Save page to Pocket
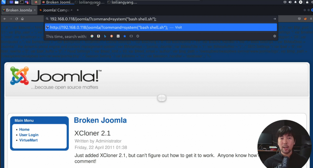This screenshot has width=313, height=168. [299, 19]
